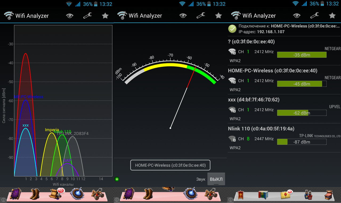Image resolution: width=341 pixels, height=203 pixels.
Task: Select the "xxx (d4:bf:7f:46:70:62)" network title
Action: (x=254, y=100)
